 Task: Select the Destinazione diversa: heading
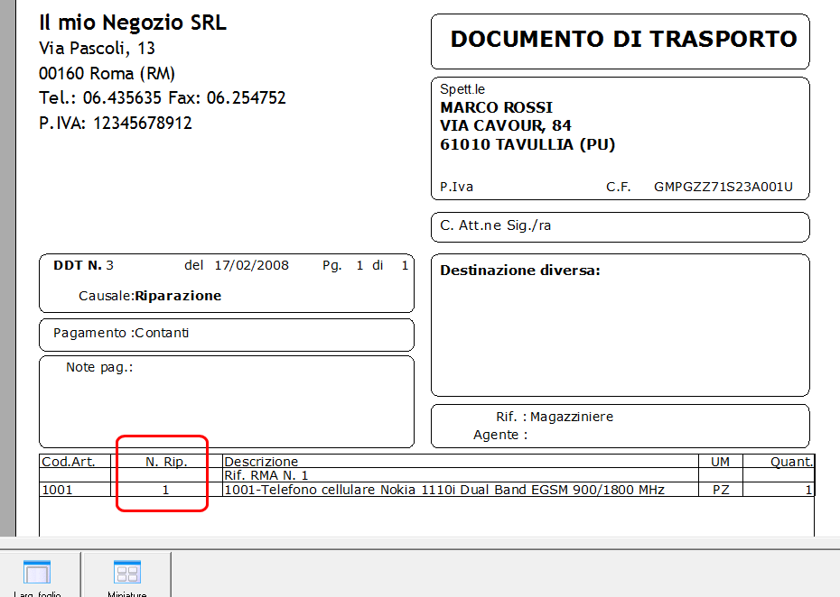520,271
